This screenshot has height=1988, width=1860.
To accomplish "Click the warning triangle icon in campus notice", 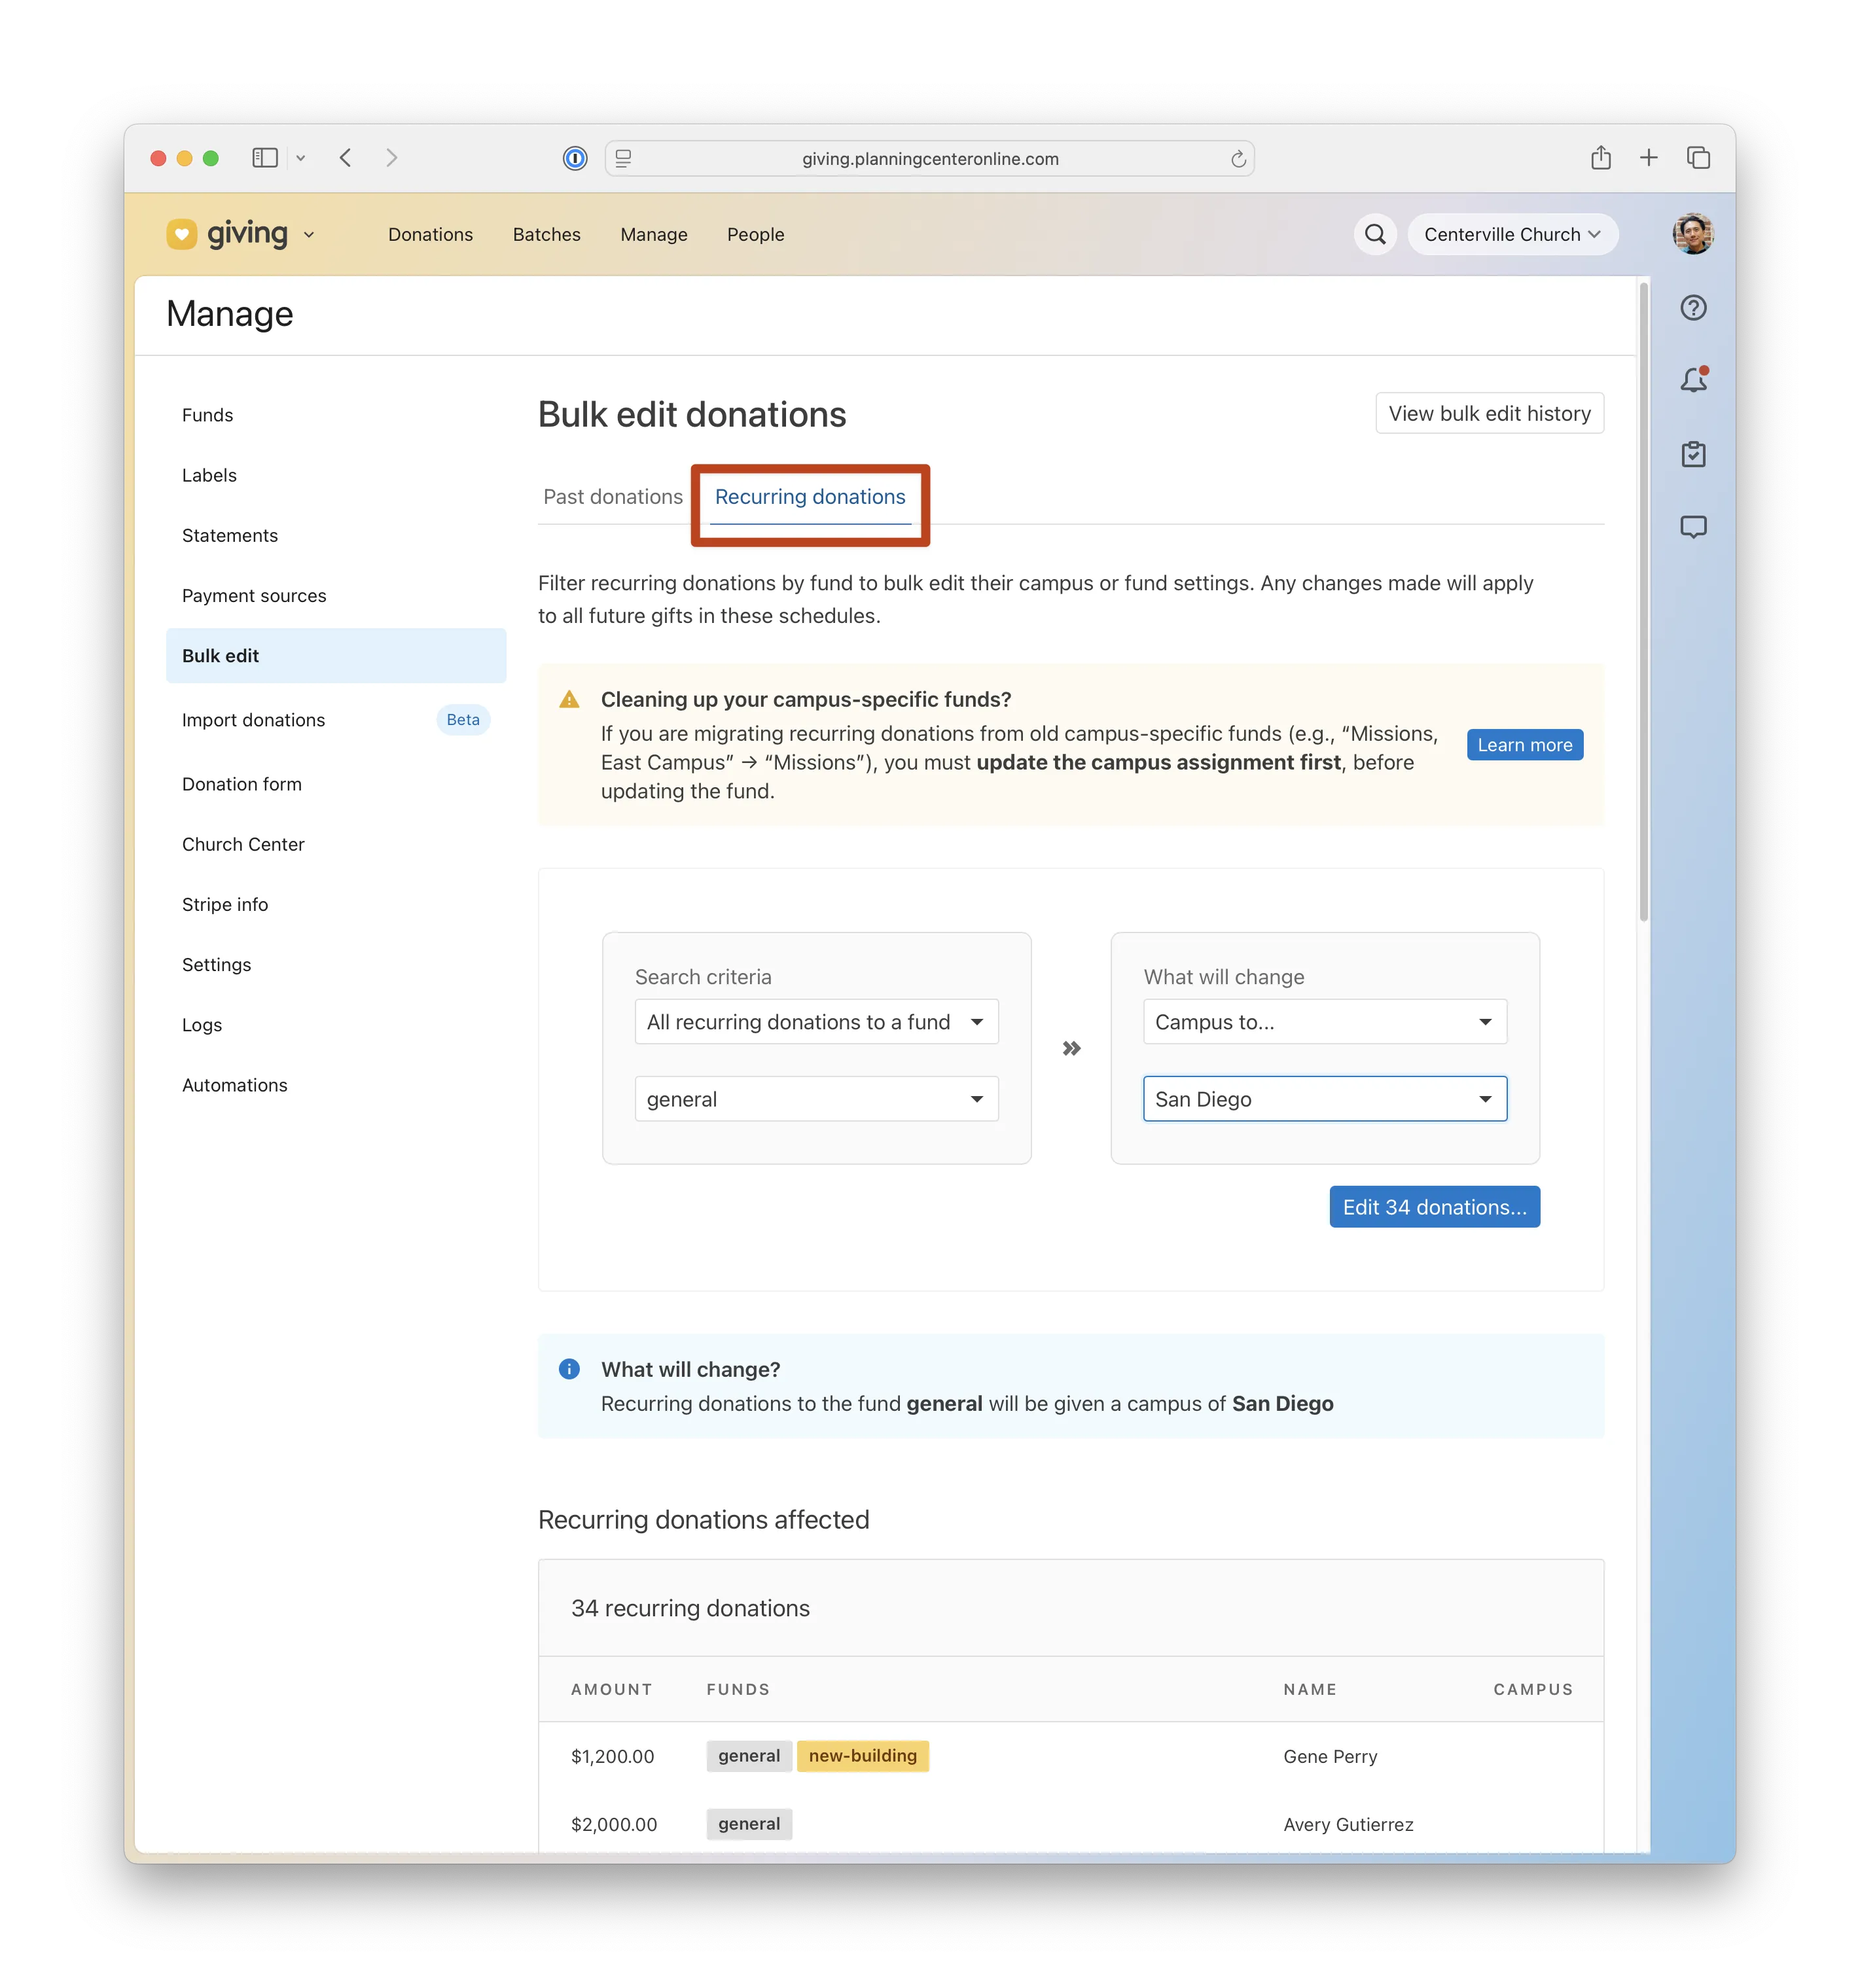I will pyautogui.click(x=569, y=700).
